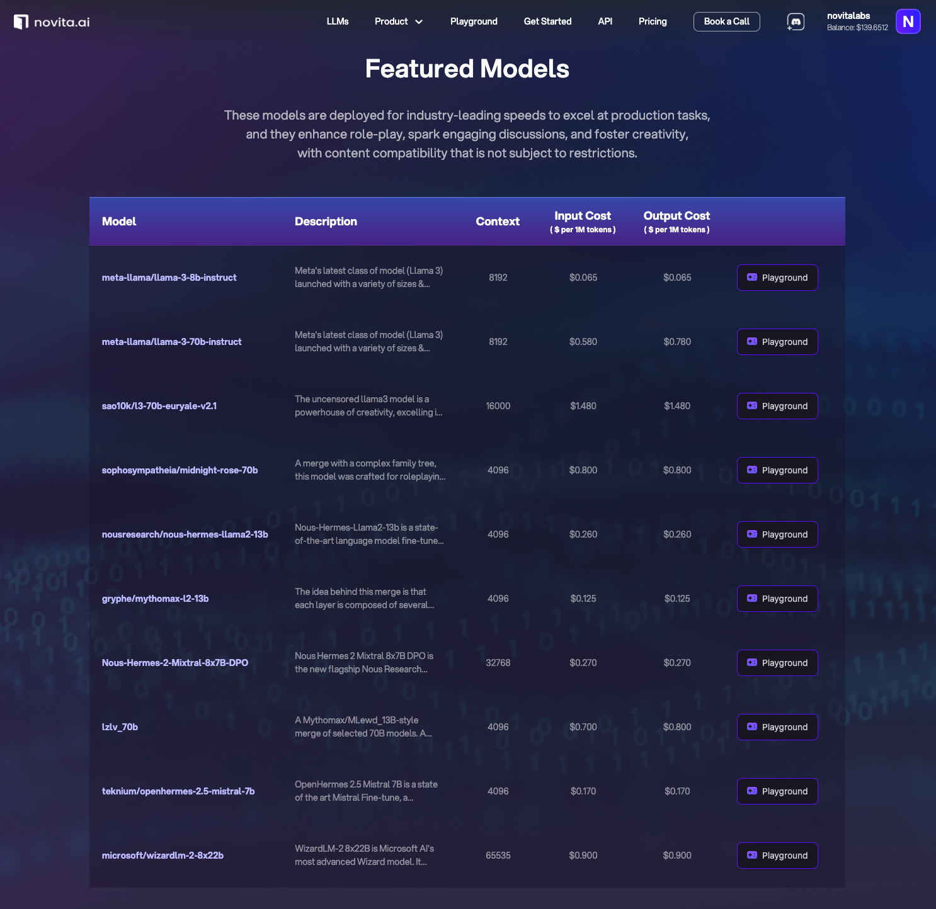Select the sao10k/l3-70b-euryale-v2.1 model link
Image resolution: width=936 pixels, height=909 pixels.
coord(159,406)
